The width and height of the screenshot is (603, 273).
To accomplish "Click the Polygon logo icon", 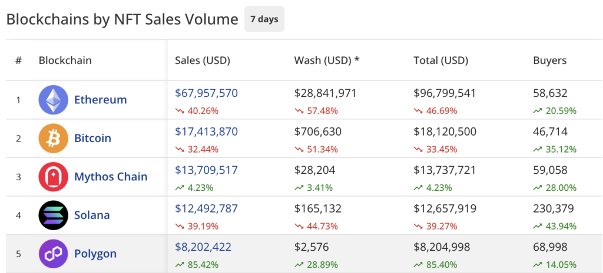I will click(53, 254).
